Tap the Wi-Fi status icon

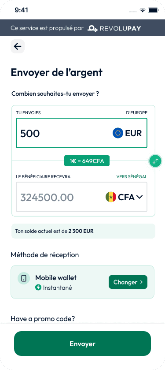point(143,10)
